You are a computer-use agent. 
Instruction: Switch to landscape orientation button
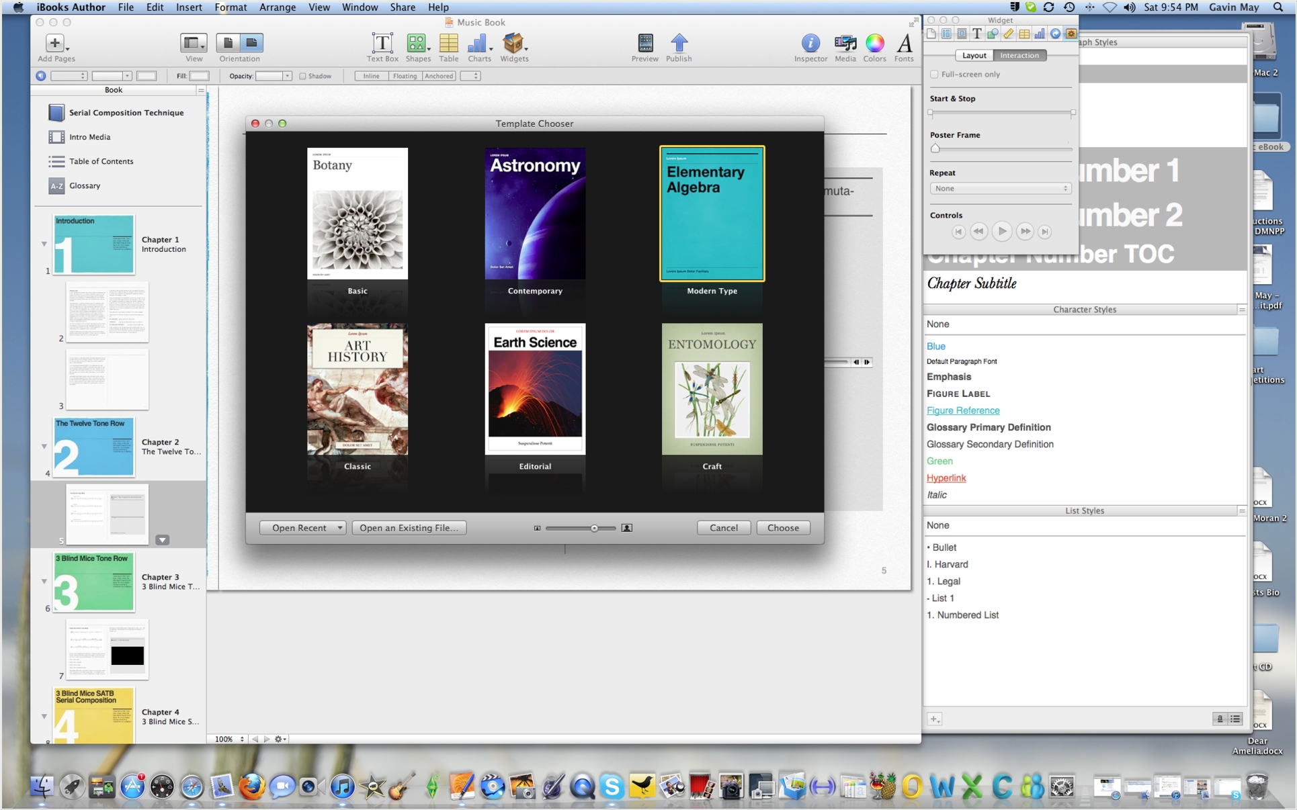click(x=251, y=43)
